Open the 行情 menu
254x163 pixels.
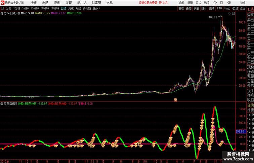click(33, 3)
